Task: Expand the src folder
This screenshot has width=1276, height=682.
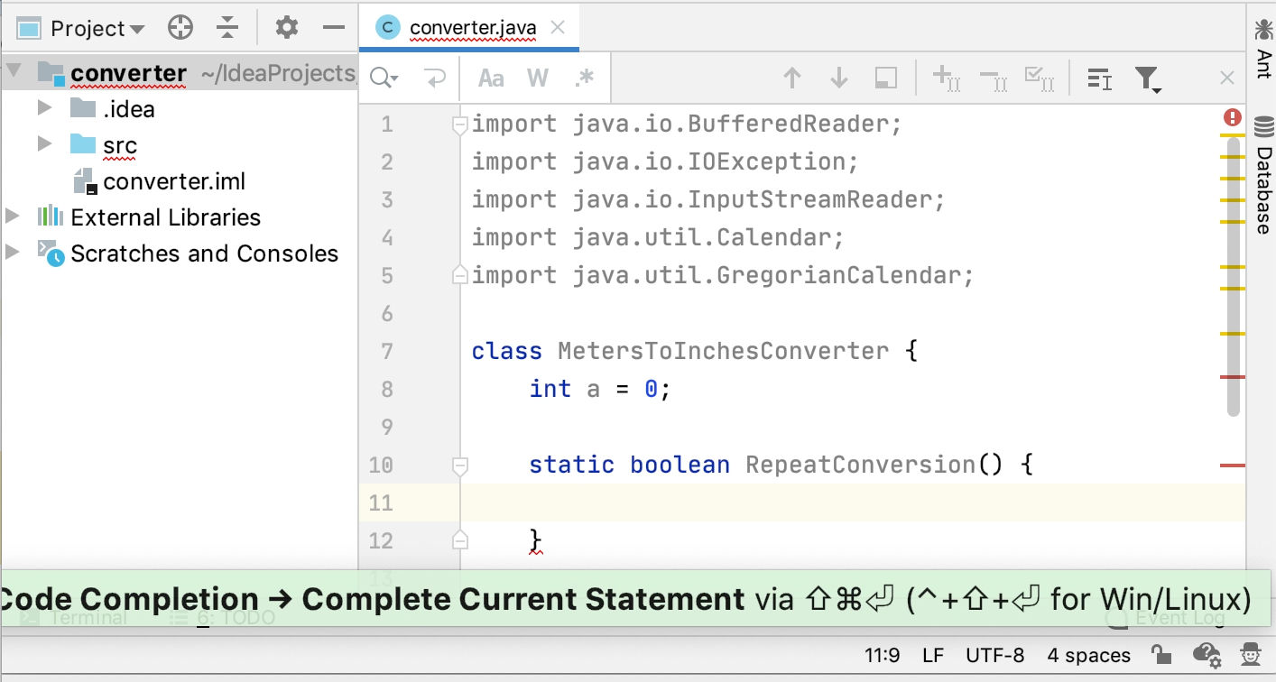Action: coord(44,144)
